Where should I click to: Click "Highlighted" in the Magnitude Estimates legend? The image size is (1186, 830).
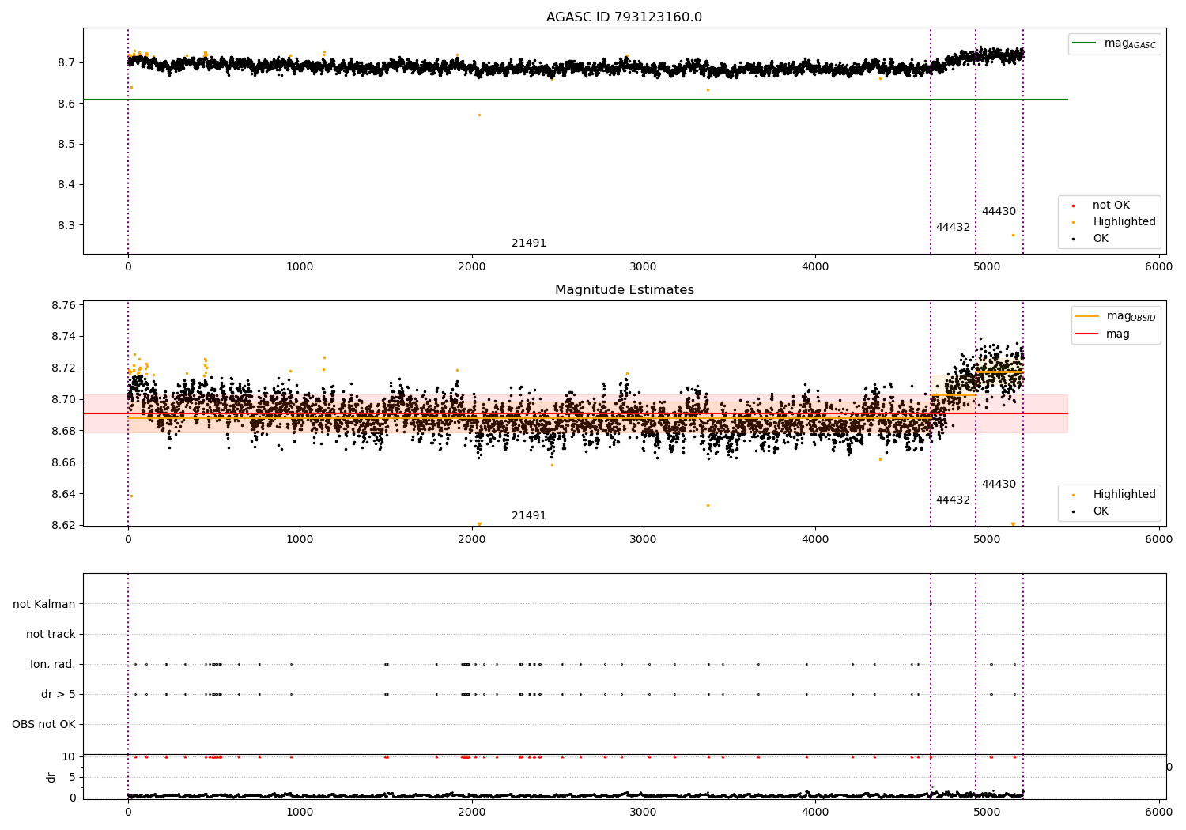(x=1115, y=495)
